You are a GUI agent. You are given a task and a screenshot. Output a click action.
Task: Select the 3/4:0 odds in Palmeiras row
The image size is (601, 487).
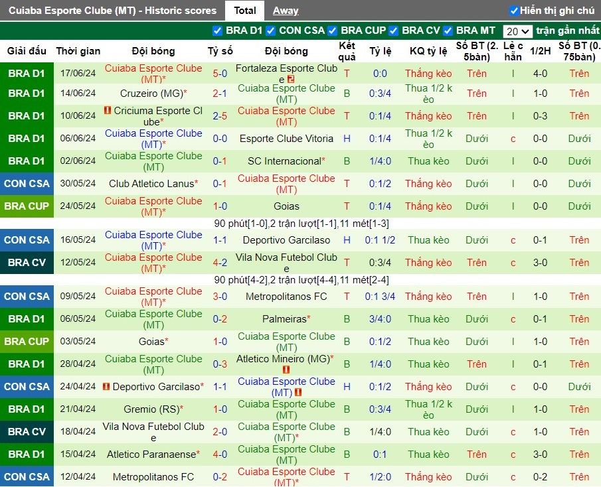pos(380,319)
